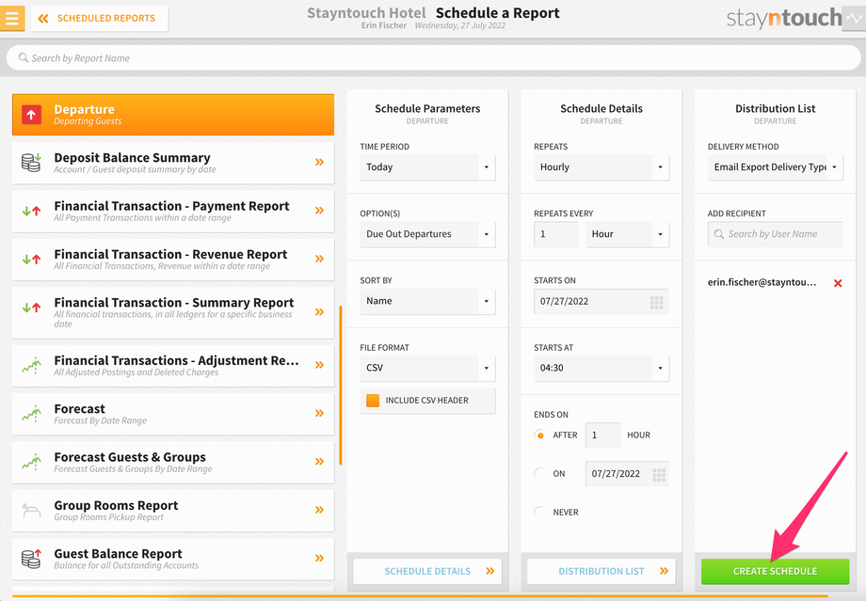Open Financial Transactions Adjustment report chevron
The image size is (866, 601).
pos(319,365)
